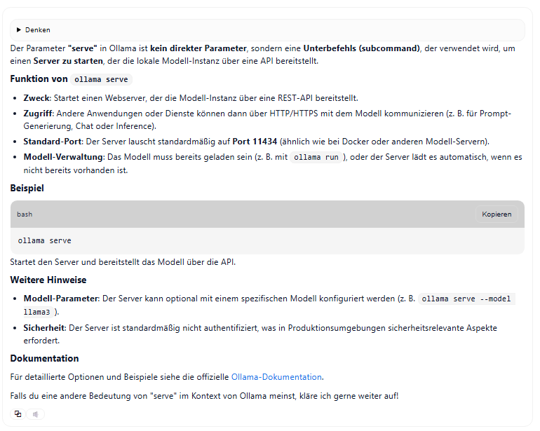This screenshot has width=540, height=431.
Task: Click the inline 'ollama serve --model' code
Action: pyautogui.click(x=466, y=299)
